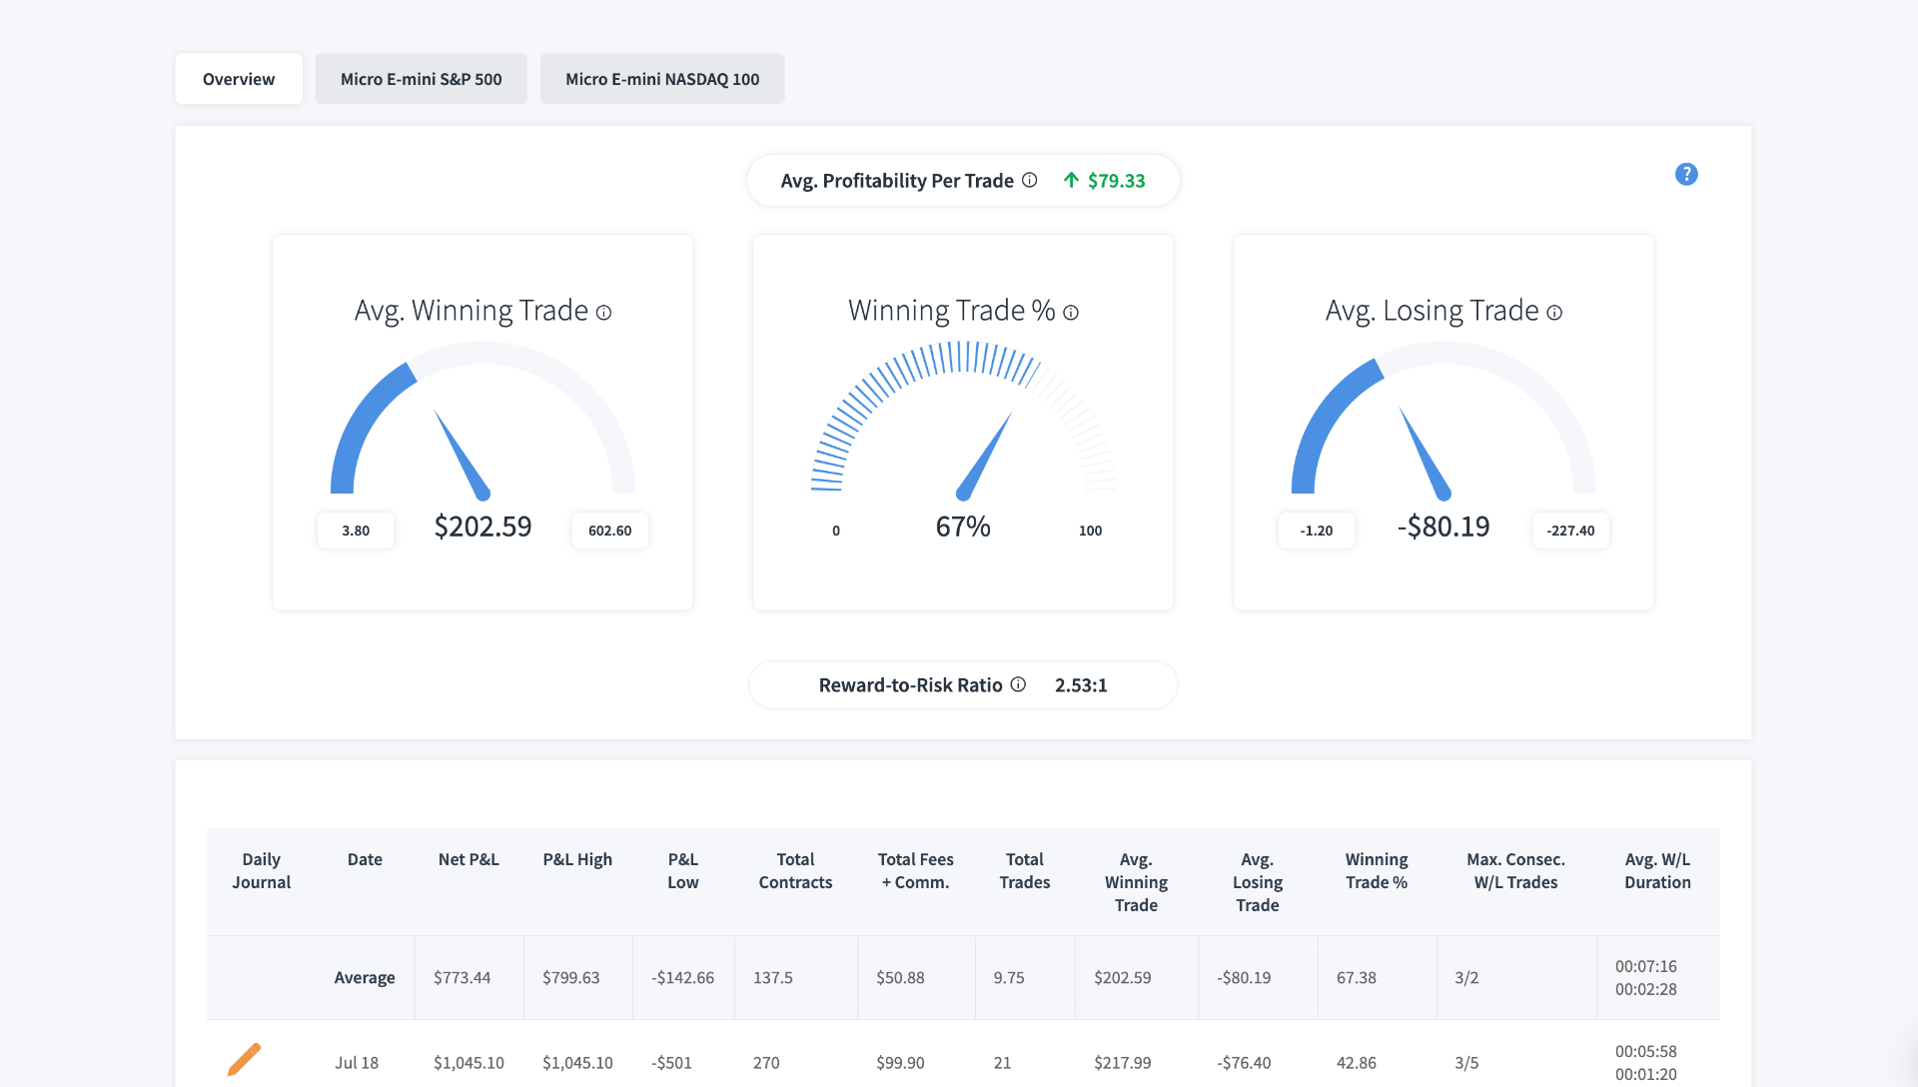Click the Jul 18 -$501 P&L Low cell
This screenshot has width=1918, height=1087.
(672, 1062)
